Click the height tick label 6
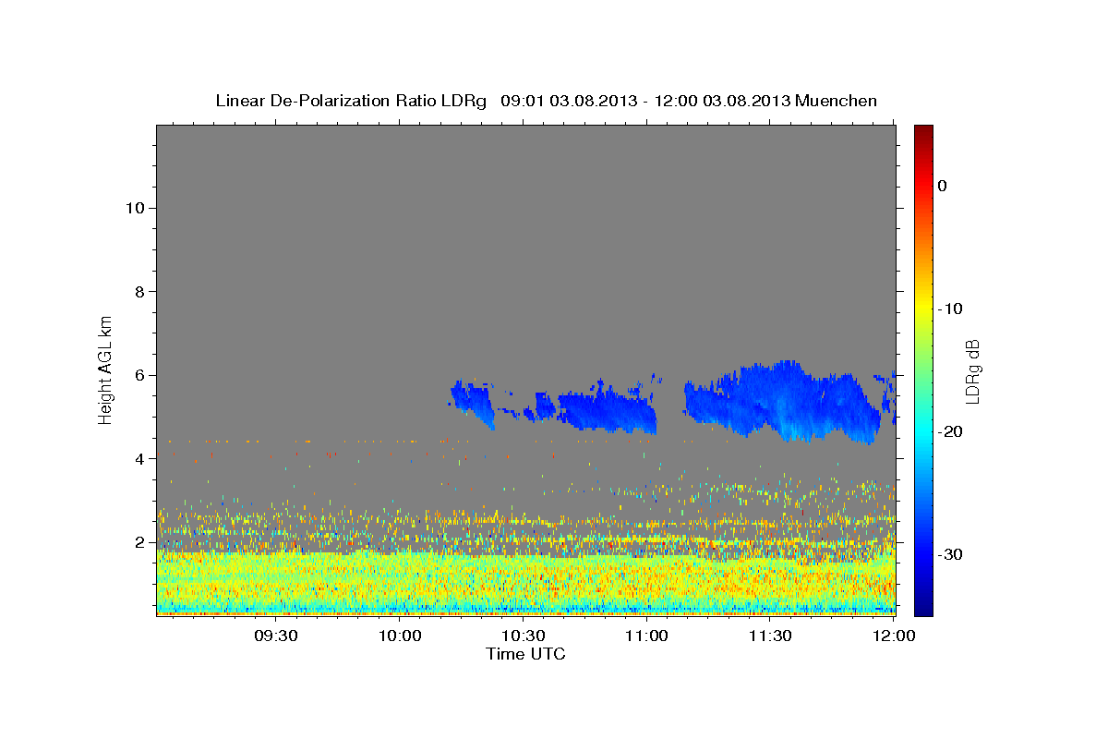 click(138, 375)
